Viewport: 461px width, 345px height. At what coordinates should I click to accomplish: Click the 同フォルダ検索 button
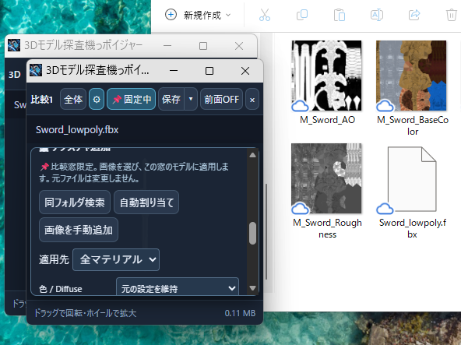[75, 202]
